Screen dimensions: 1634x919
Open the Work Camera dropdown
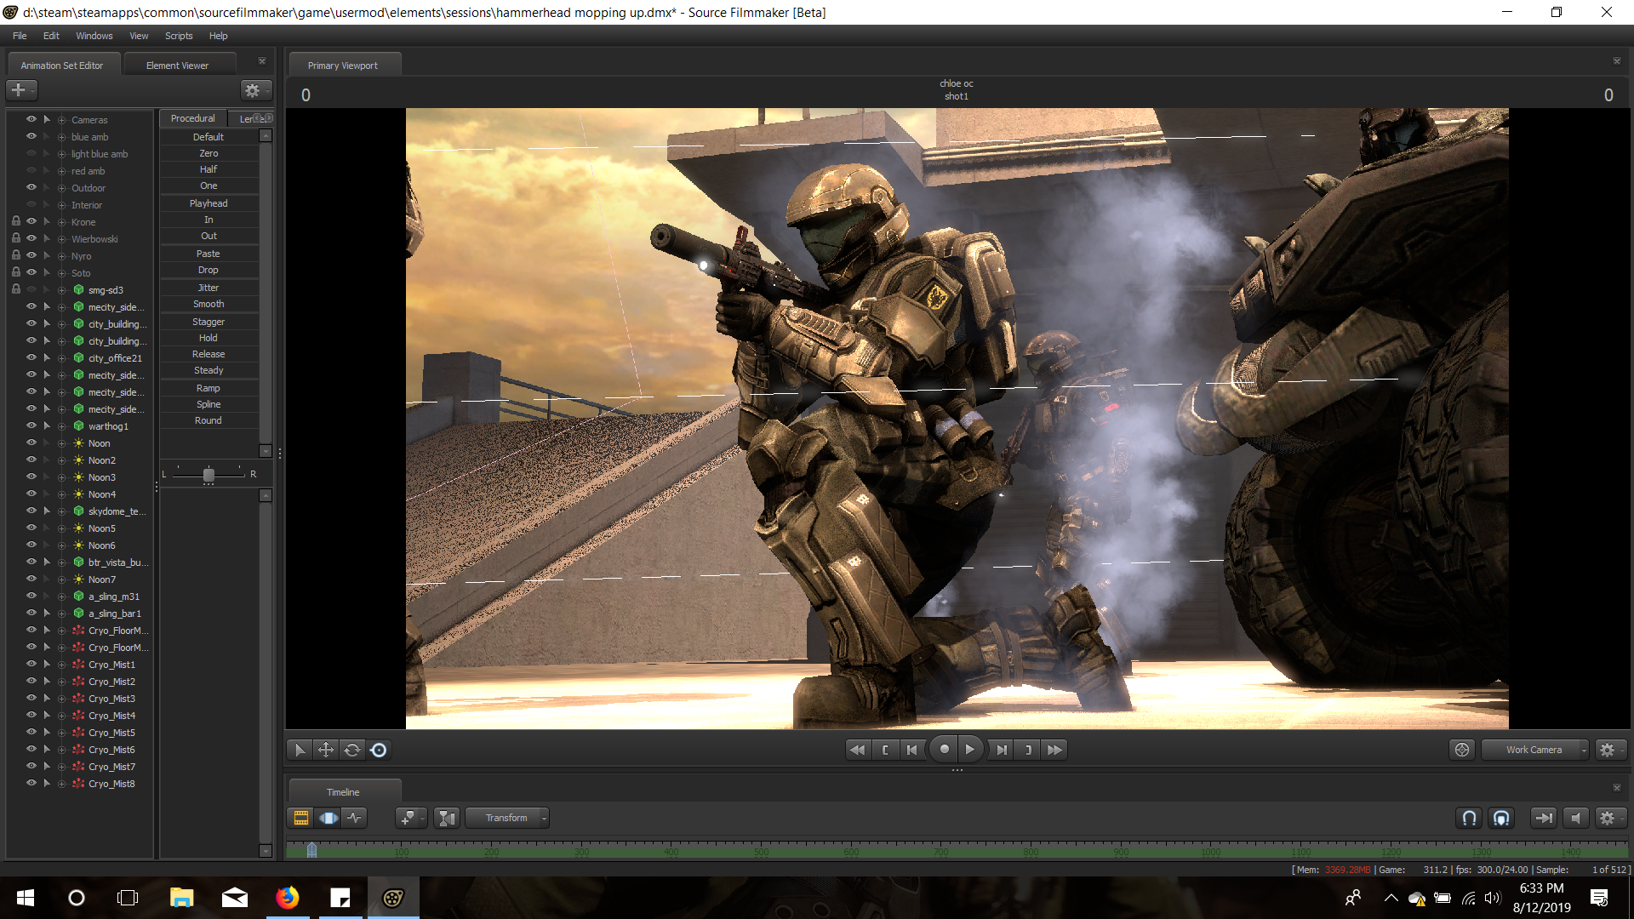(x=1534, y=750)
